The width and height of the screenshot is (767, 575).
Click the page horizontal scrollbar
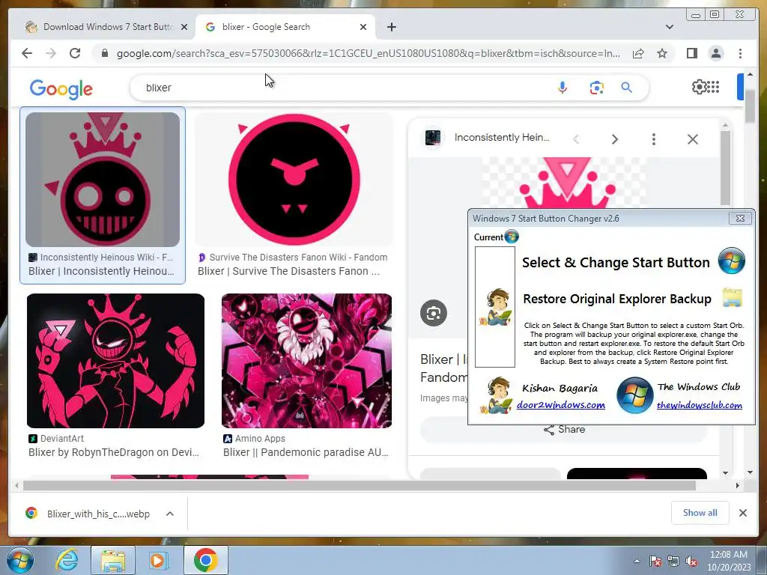[x=360, y=485]
